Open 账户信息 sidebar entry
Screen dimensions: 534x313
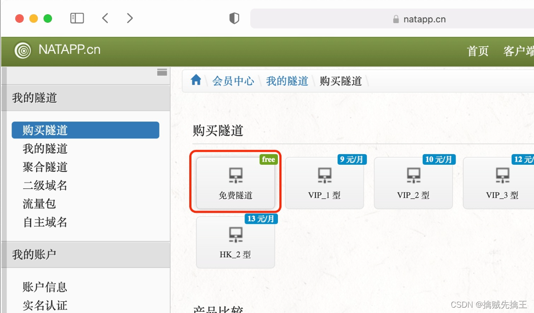(45, 287)
